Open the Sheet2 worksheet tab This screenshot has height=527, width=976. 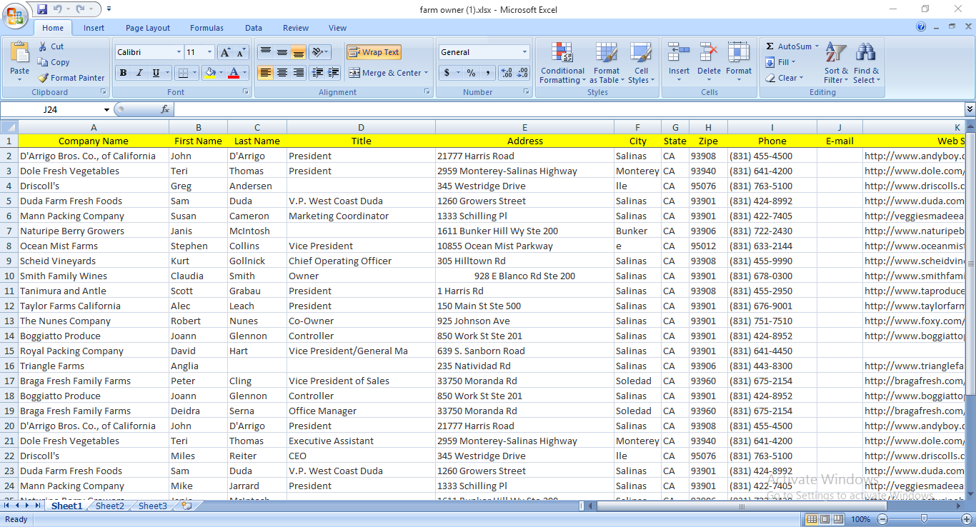click(110, 506)
